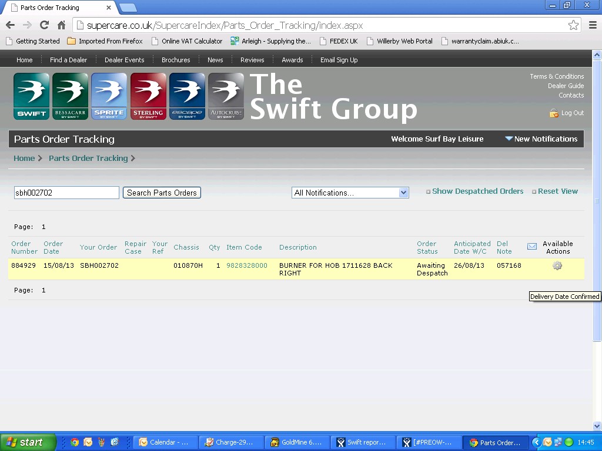Open Imported From Firefox bookmark folder
The width and height of the screenshot is (602, 451).
click(x=105, y=41)
